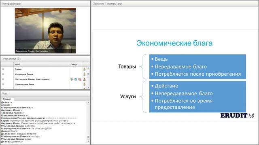Viewport: 259px width, 145px height.
Task: Click the Товары label on the slide
Action: pos(127,66)
